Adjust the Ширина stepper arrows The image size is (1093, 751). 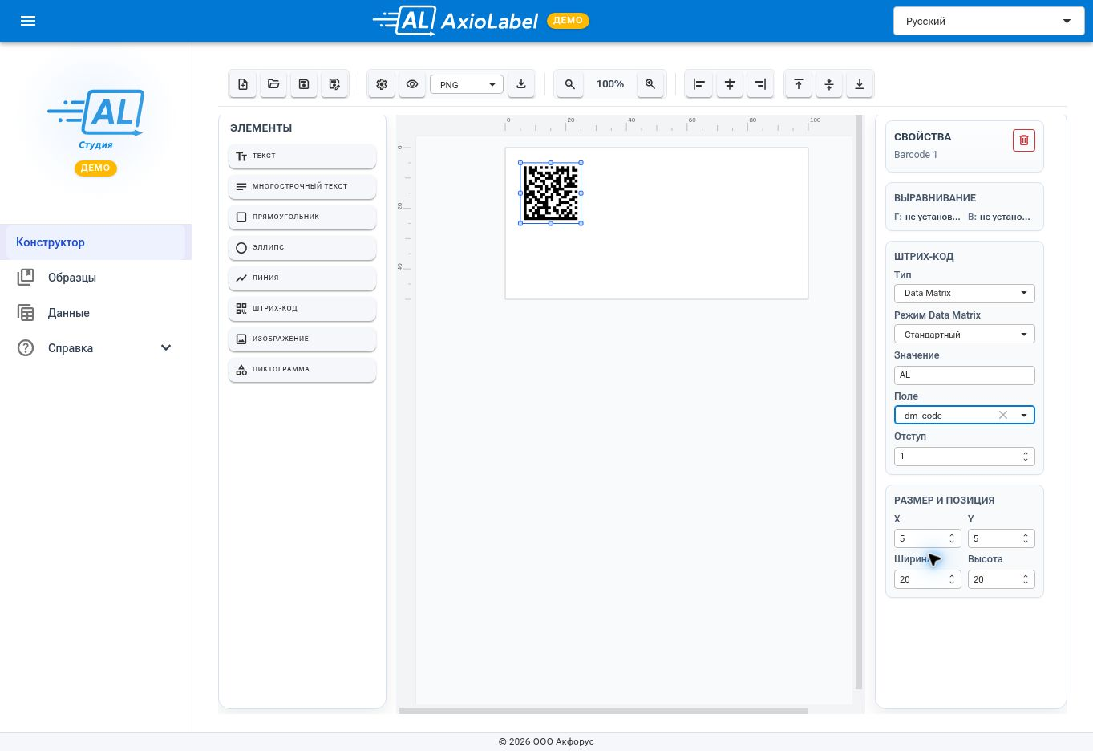pos(952,579)
